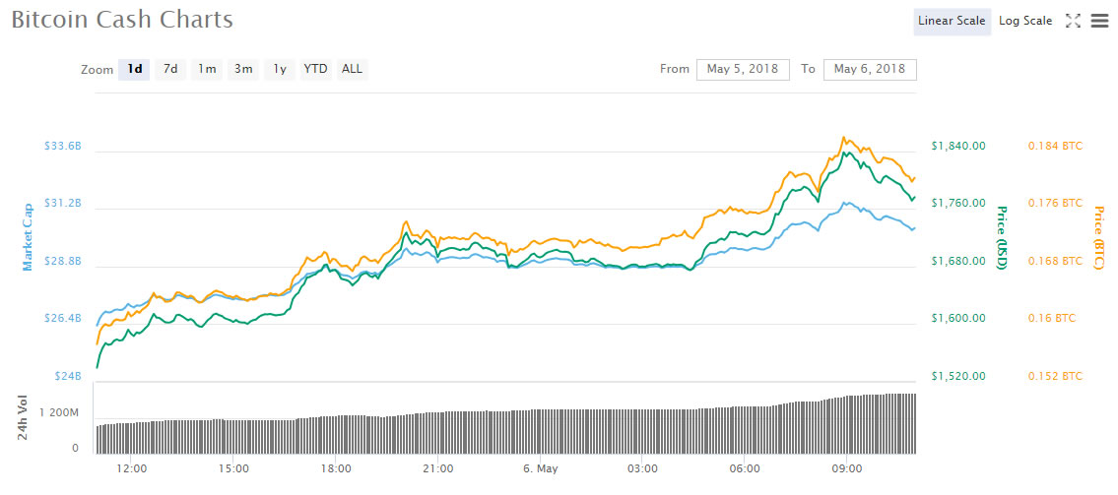Image resolution: width=1118 pixels, height=495 pixels.
Task: Click the orange BTC price peak
Action: coord(844,138)
